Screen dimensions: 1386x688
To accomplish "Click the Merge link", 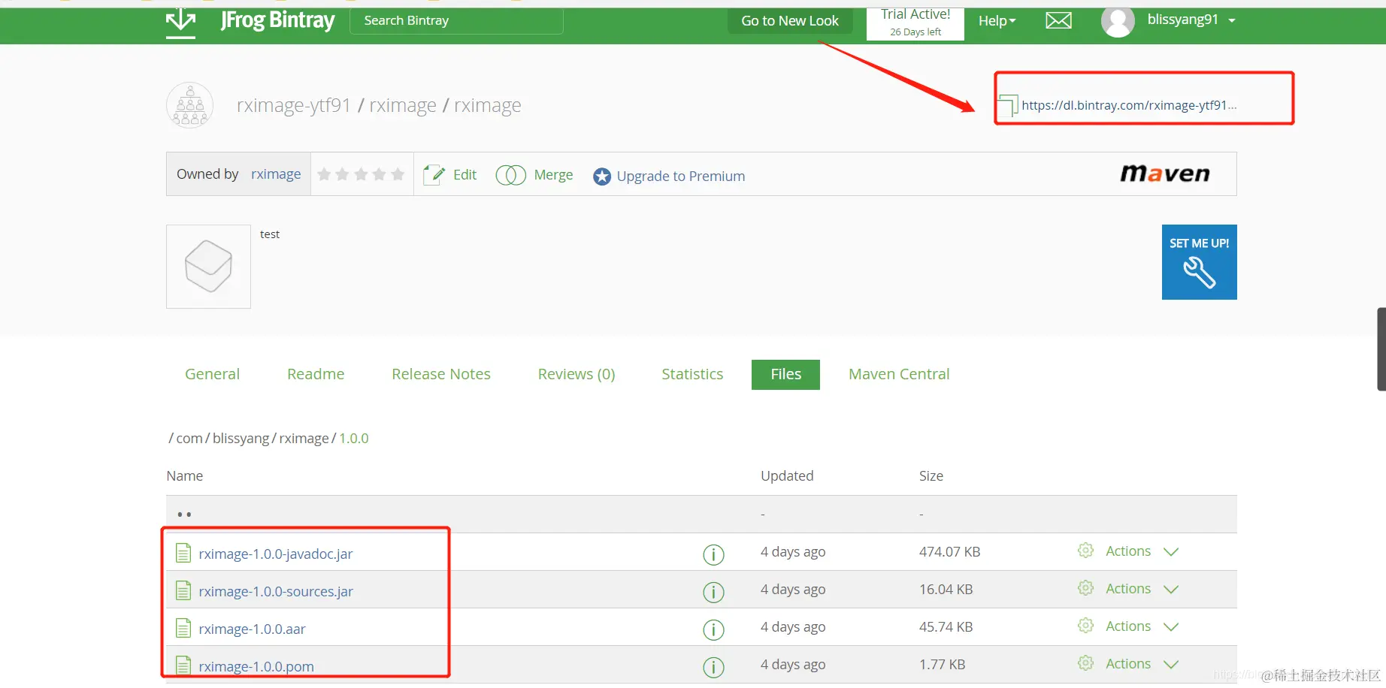I will 553,175.
